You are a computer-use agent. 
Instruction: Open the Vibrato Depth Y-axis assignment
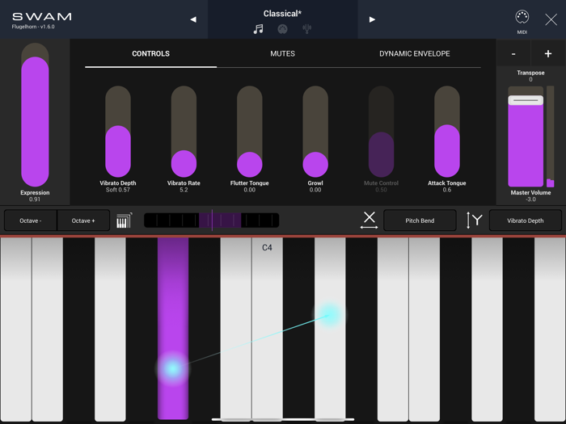pos(525,220)
